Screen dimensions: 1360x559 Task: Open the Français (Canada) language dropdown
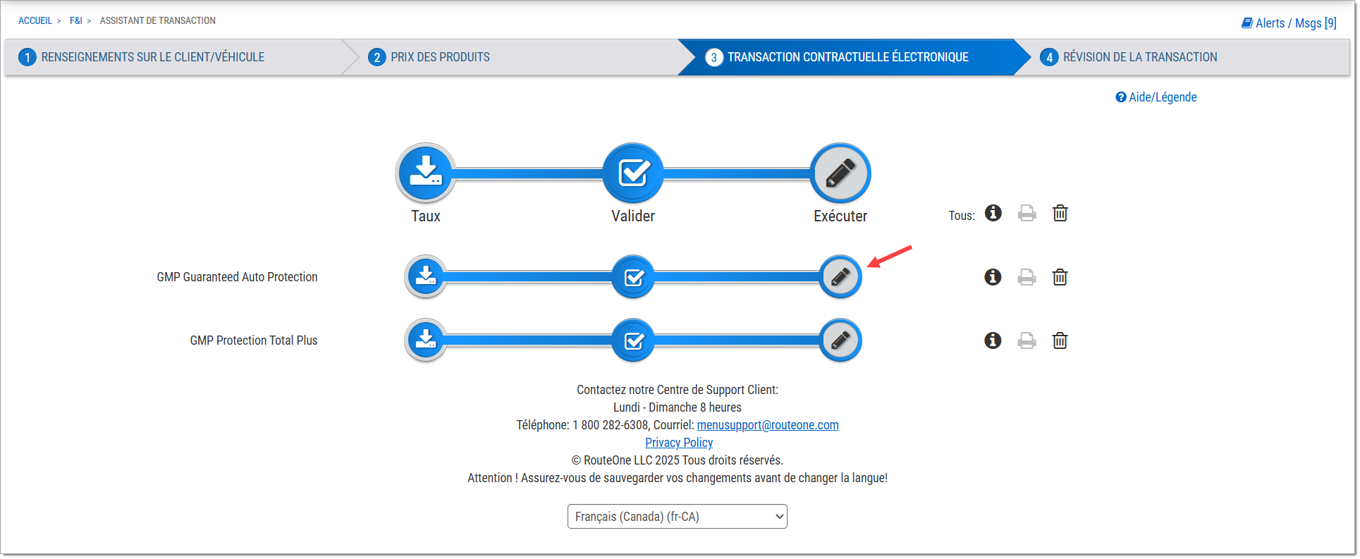click(677, 517)
